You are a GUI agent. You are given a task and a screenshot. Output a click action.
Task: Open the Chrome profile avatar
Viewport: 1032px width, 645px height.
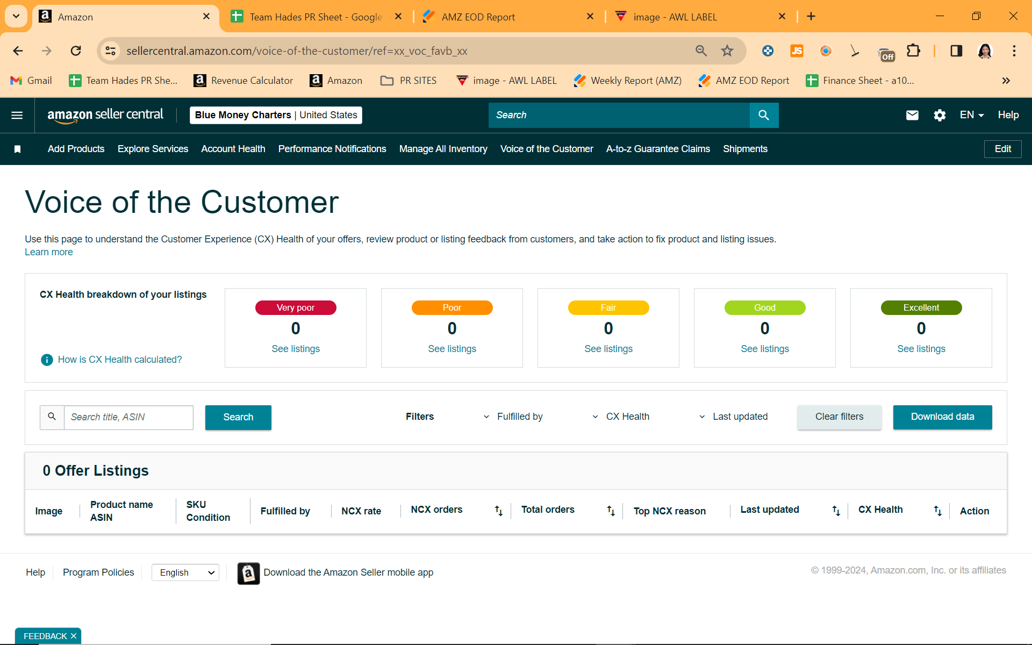[x=985, y=51]
